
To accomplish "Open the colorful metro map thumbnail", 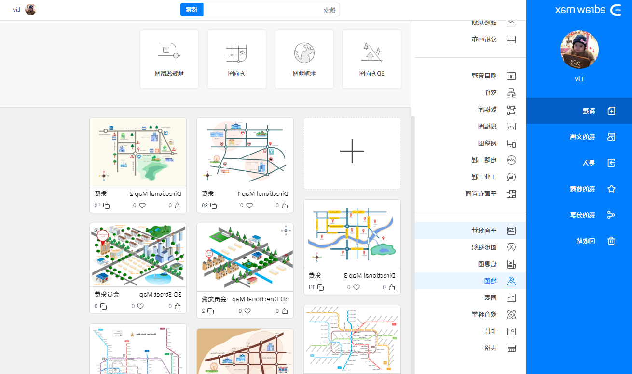I will click(x=352, y=339).
